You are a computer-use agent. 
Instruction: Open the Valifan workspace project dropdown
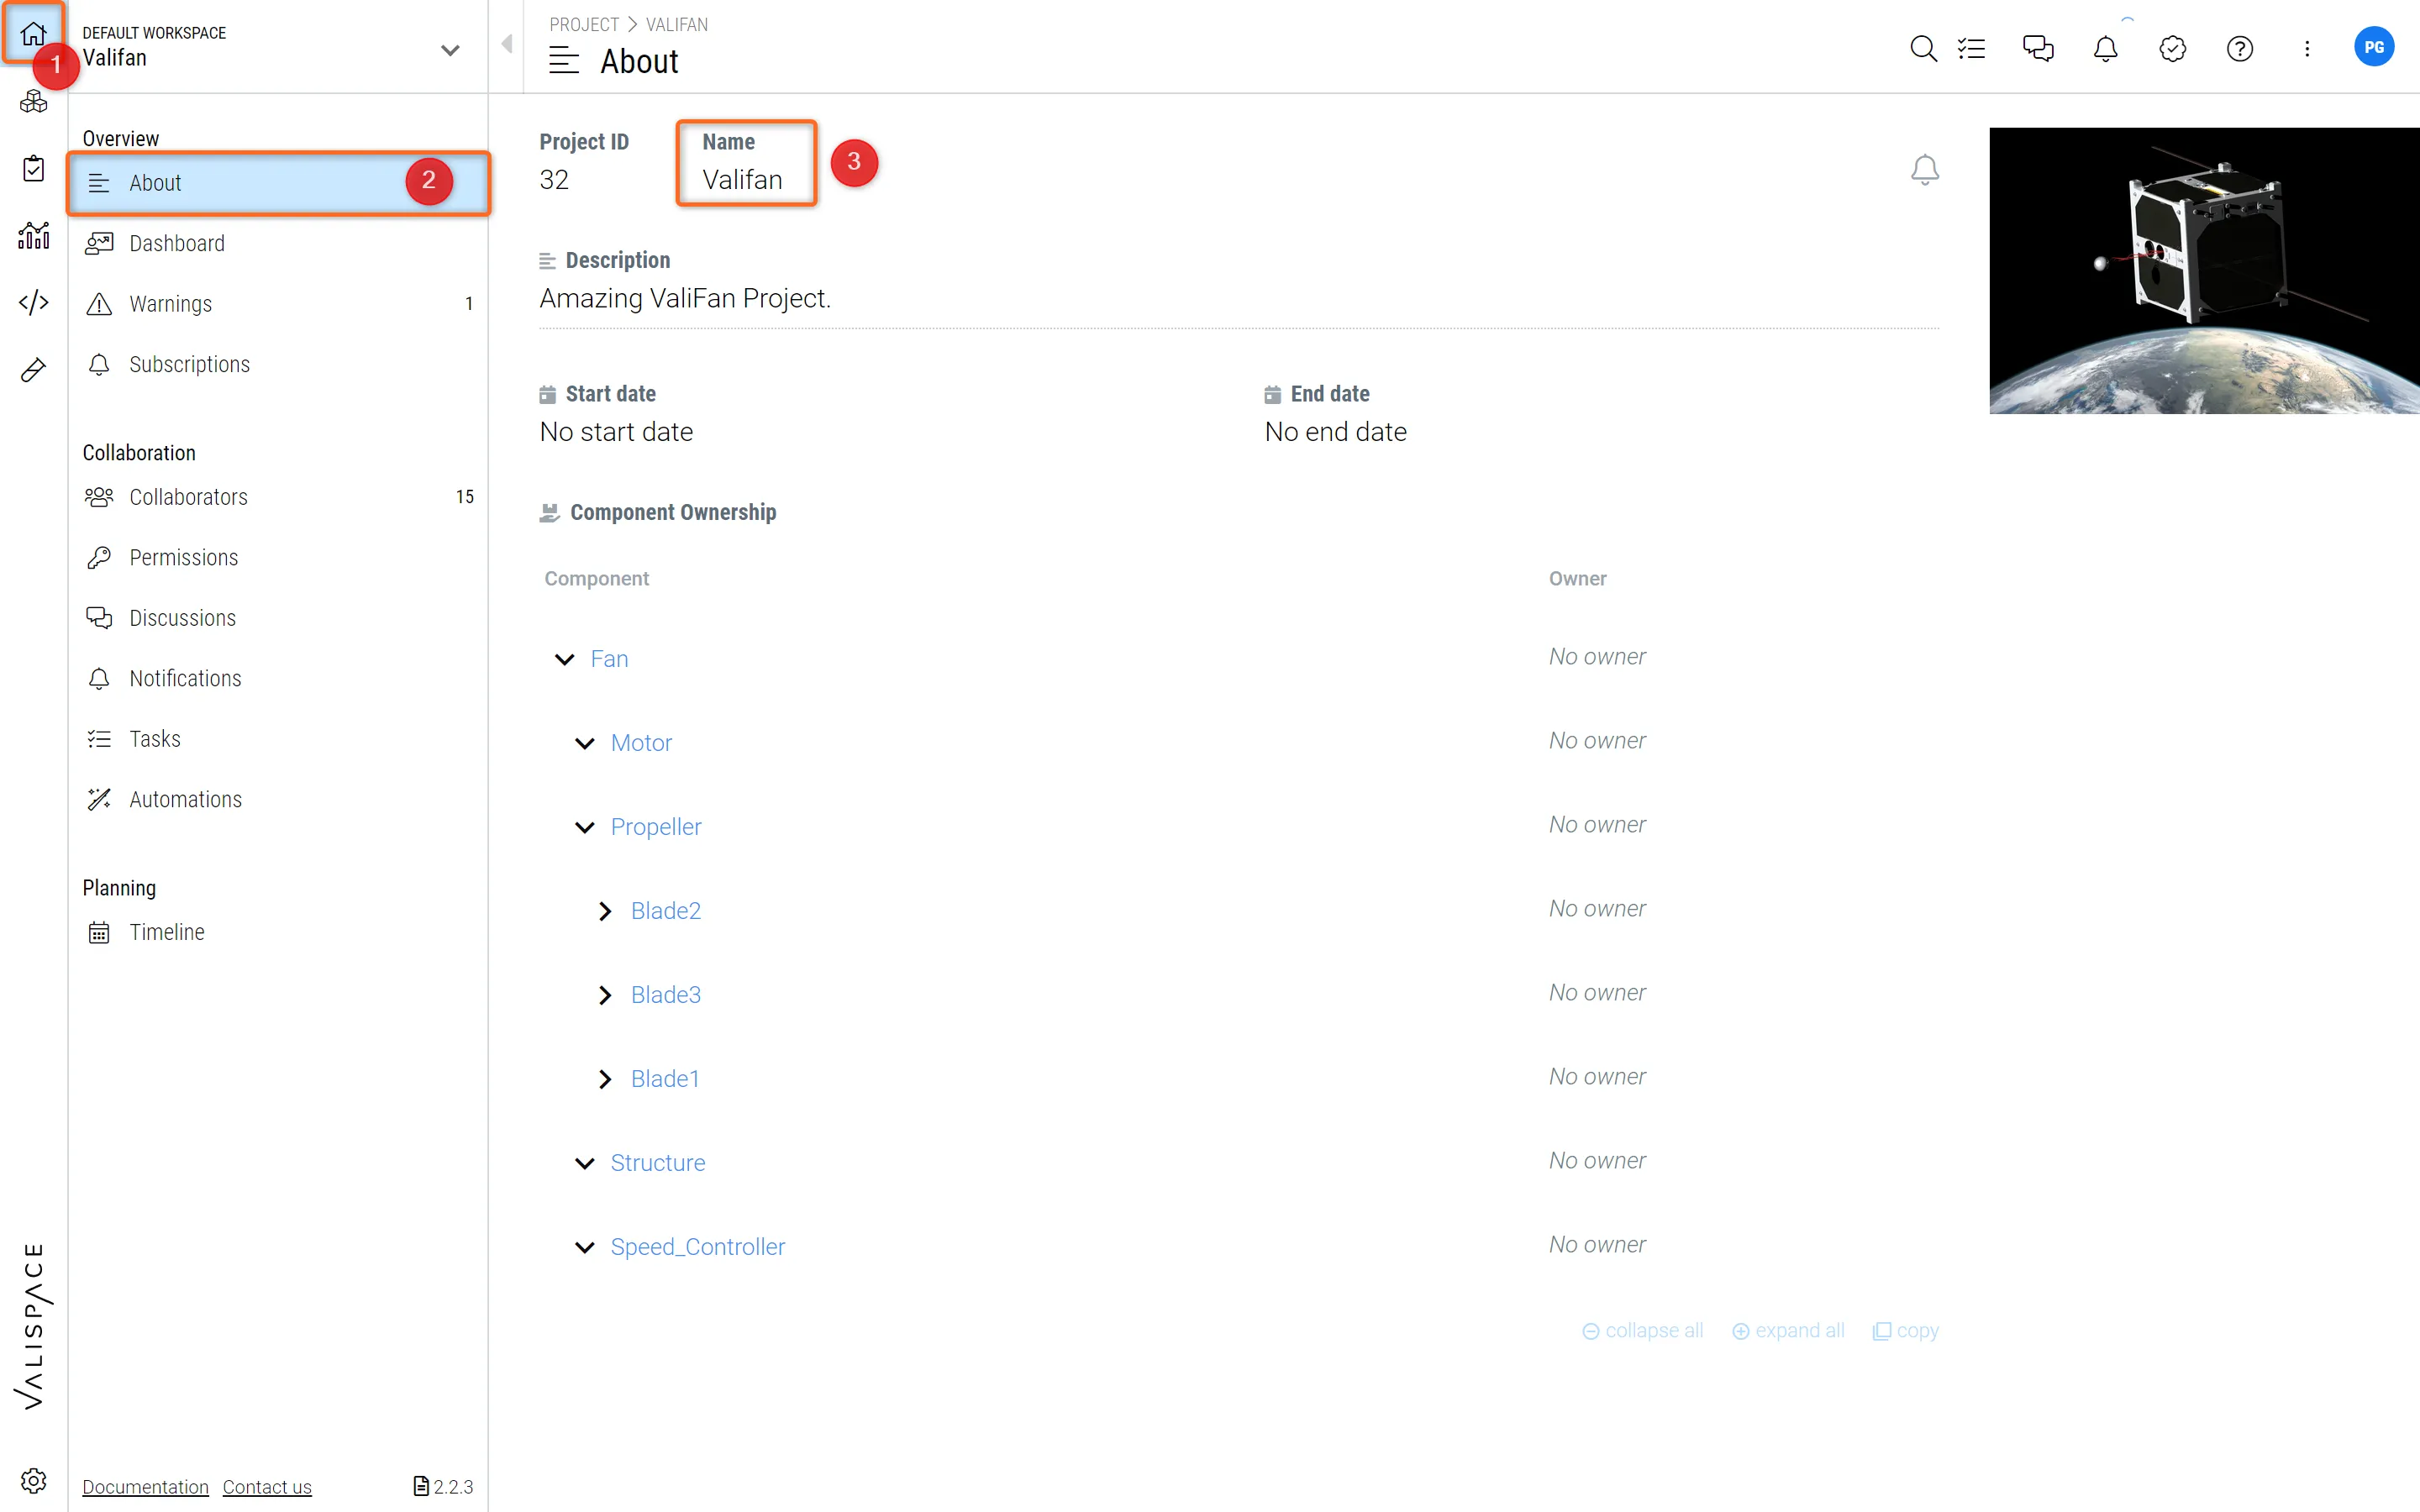450,50
